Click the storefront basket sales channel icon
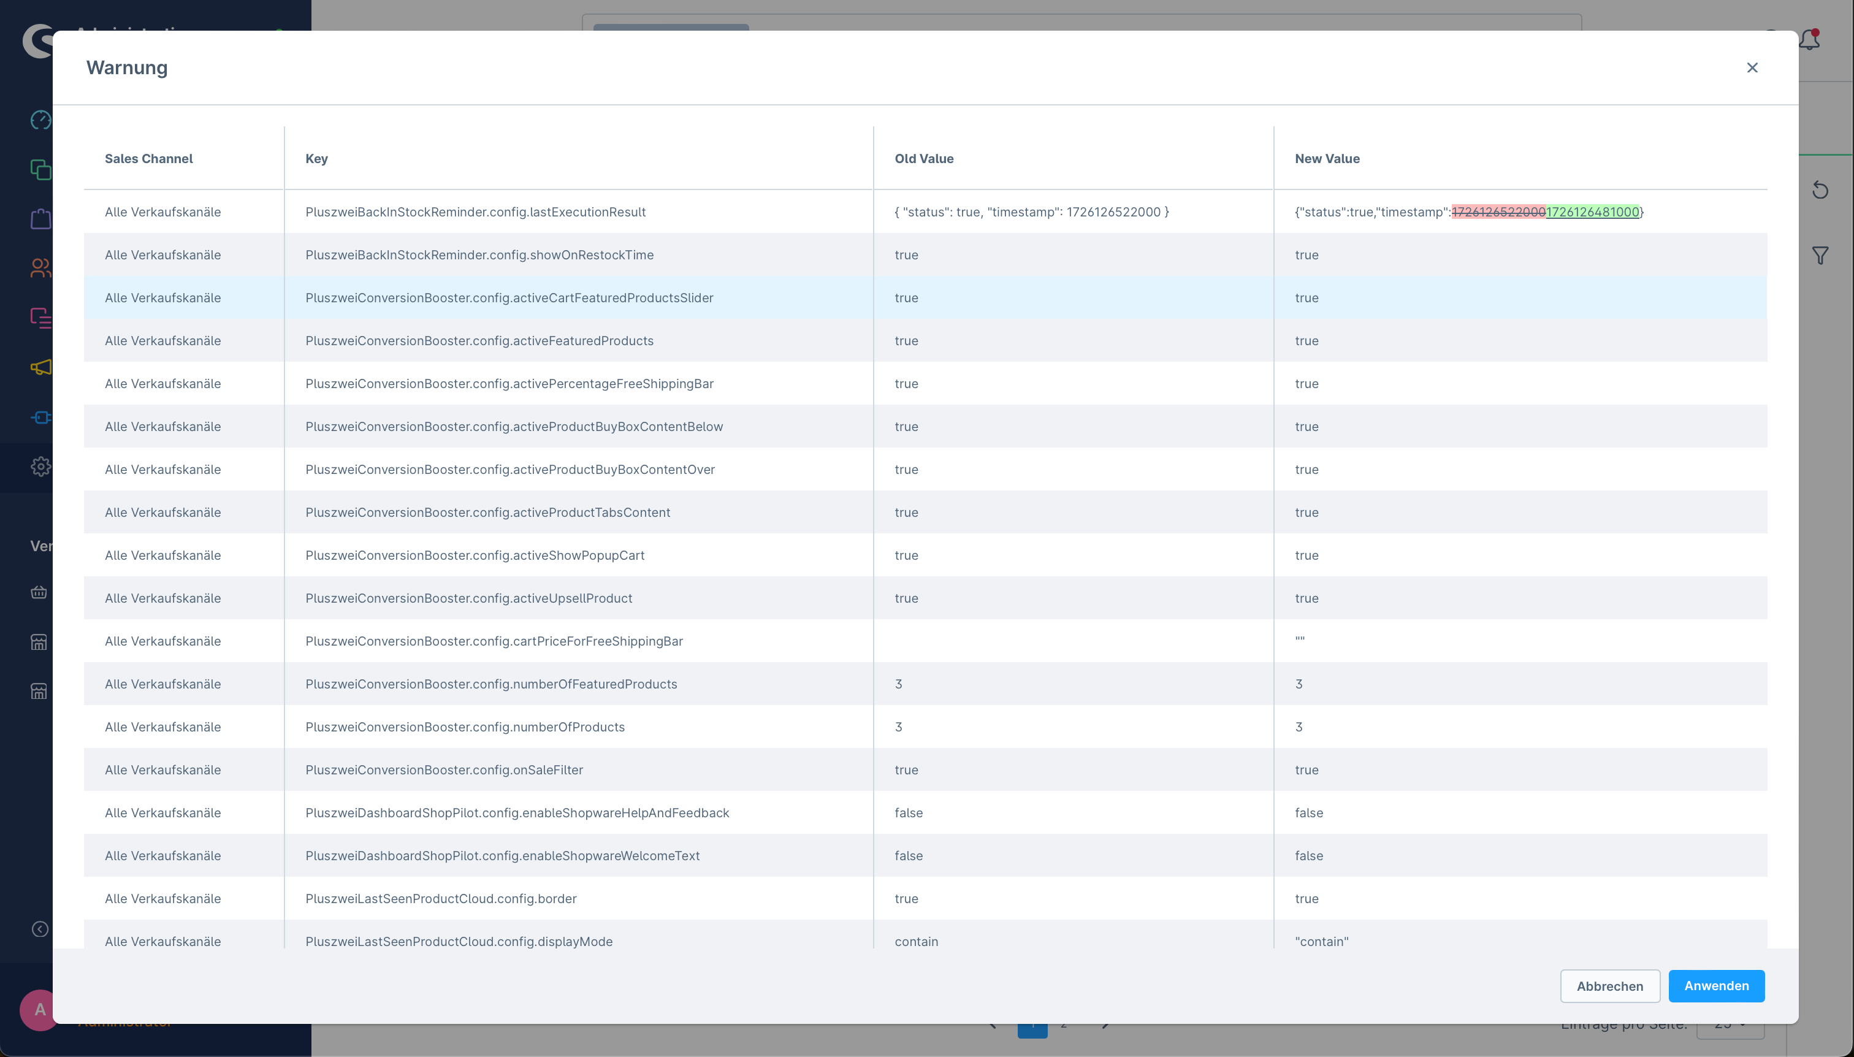 coord(39,592)
